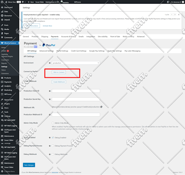Open the Pages sidebar icon
This screenshot has width=185, height=175.
pyautogui.click(x=2, y=34)
